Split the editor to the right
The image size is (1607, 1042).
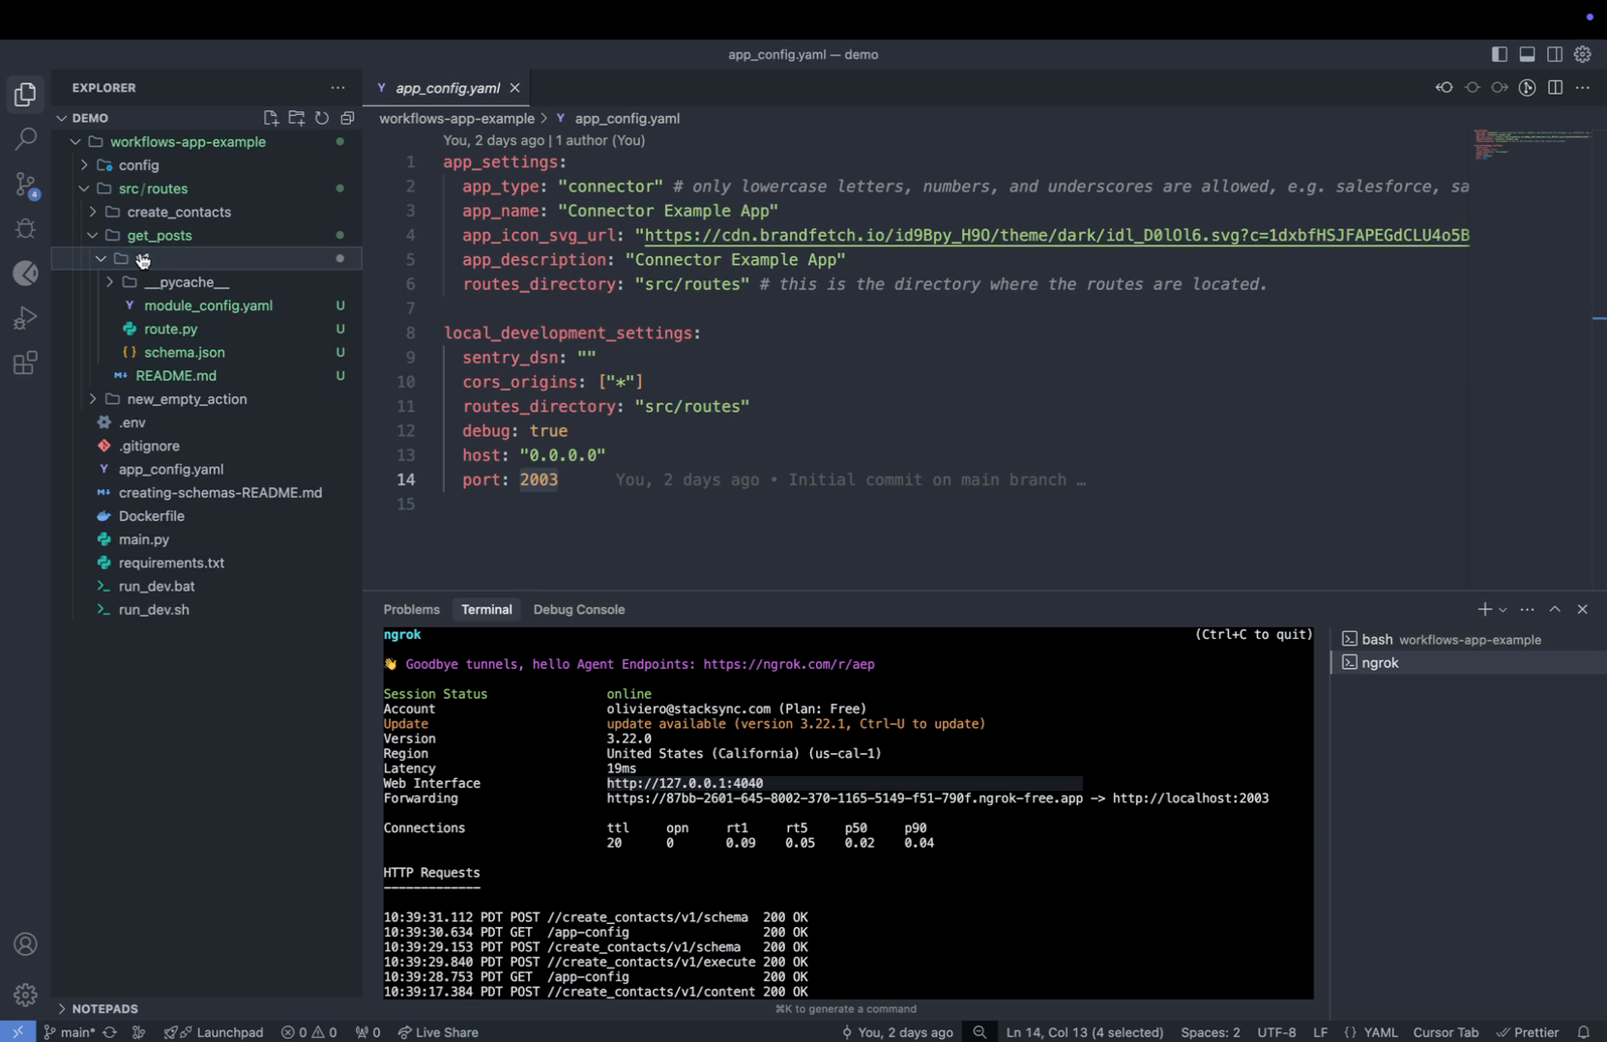coord(1555,88)
